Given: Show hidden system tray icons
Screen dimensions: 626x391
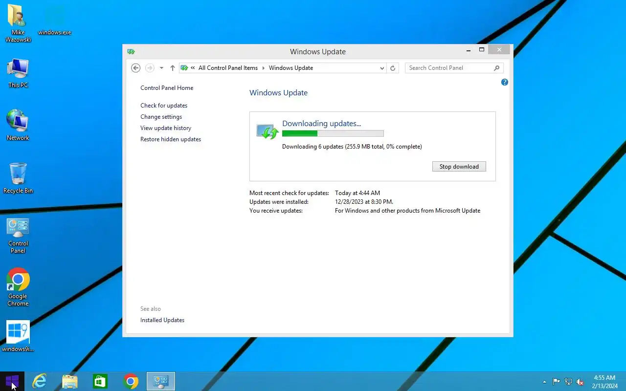Looking at the screenshot, I should click(544, 382).
